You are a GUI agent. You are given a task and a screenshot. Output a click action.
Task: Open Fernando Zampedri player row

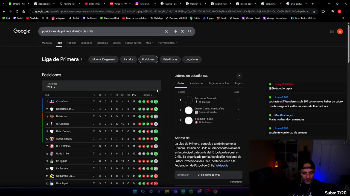[x=208, y=100]
